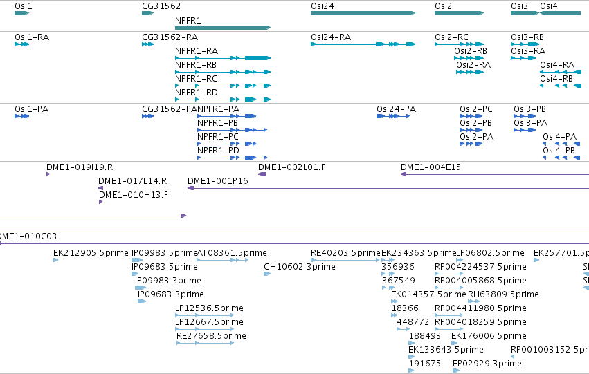The height and width of the screenshot is (374, 589).
Task: Click the Osi4 gene label
Action: click(x=548, y=6)
